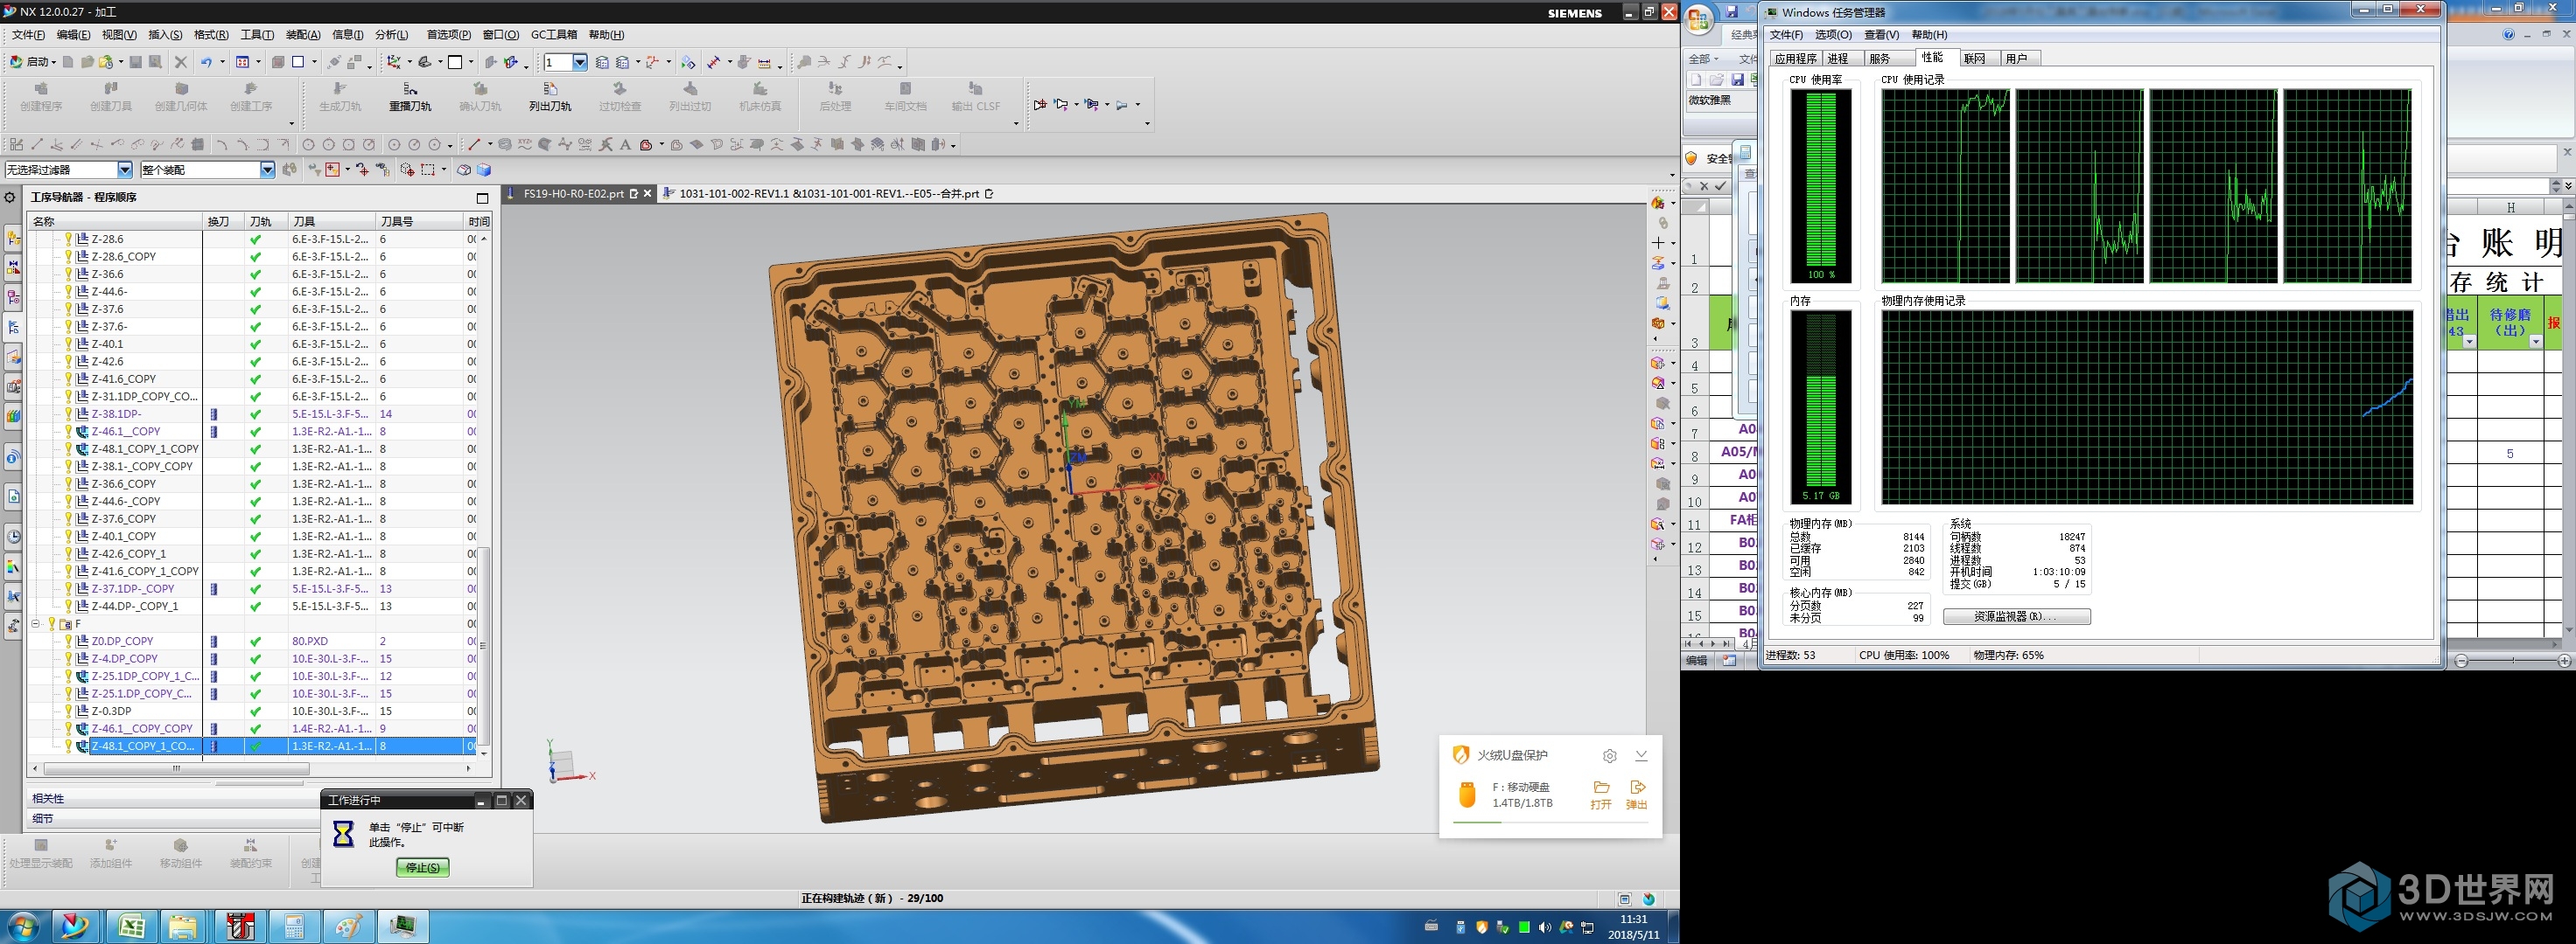Click the undo arrow in NX toolbar

pos(206,62)
